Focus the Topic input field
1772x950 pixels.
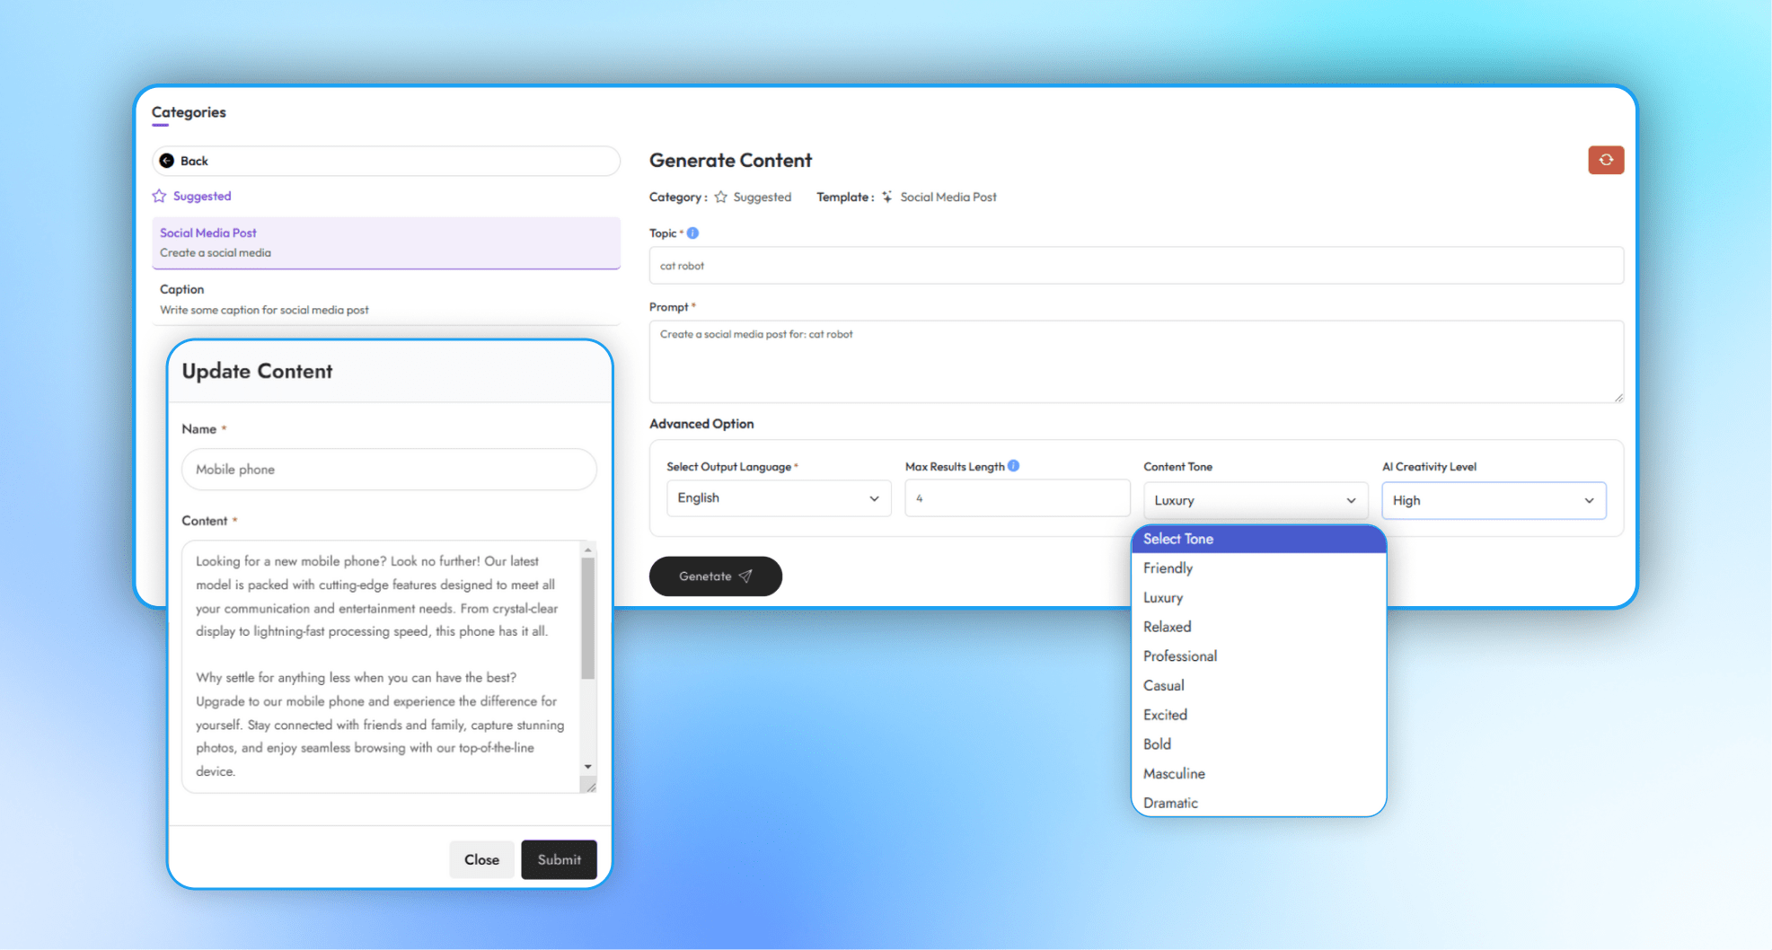coord(1135,266)
